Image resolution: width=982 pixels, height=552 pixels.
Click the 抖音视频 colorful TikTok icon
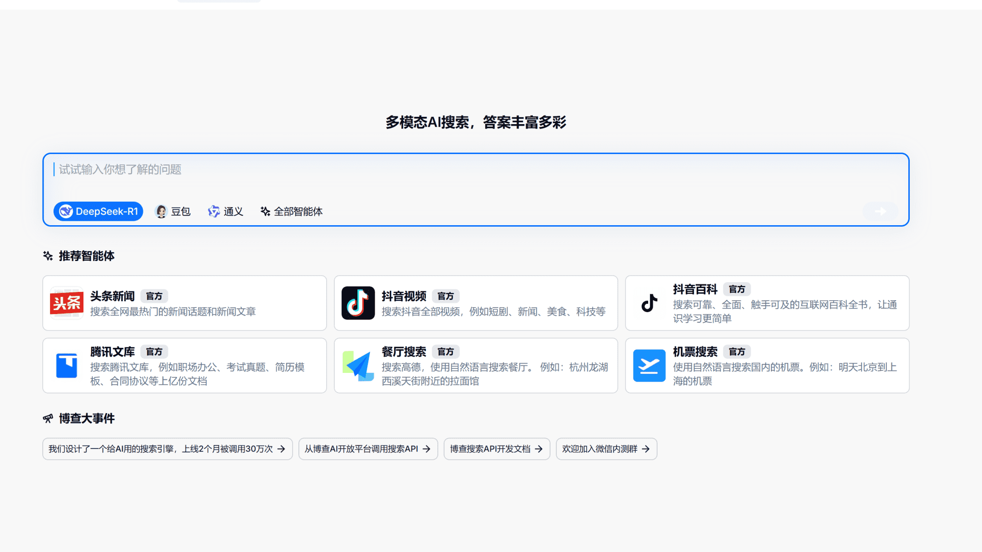(358, 303)
